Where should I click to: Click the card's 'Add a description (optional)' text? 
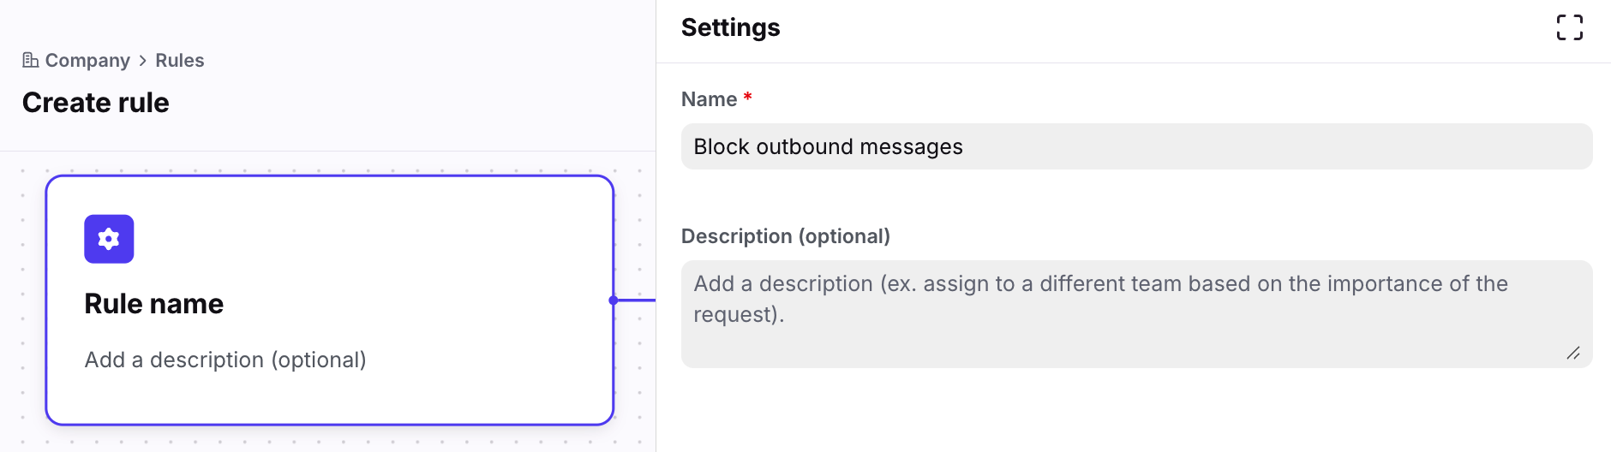click(225, 360)
